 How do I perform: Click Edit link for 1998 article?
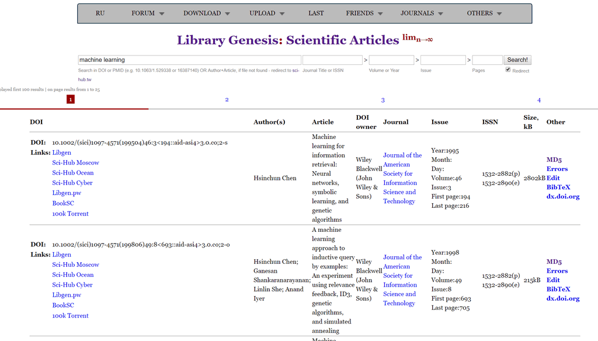click(553, 280)
